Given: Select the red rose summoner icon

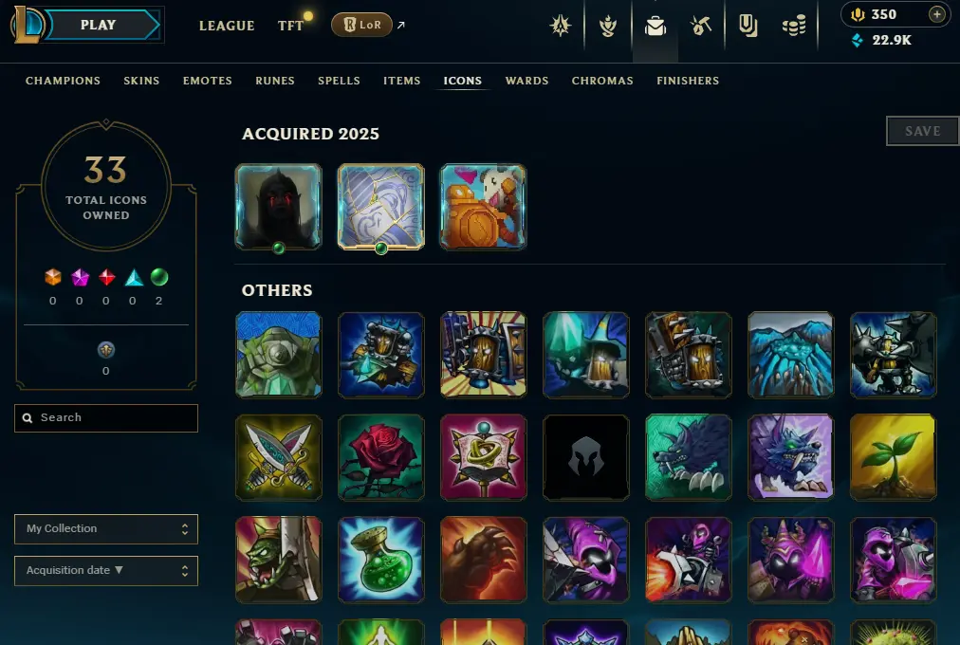Looking at the screenshot, I should click(x=380, y=457).
